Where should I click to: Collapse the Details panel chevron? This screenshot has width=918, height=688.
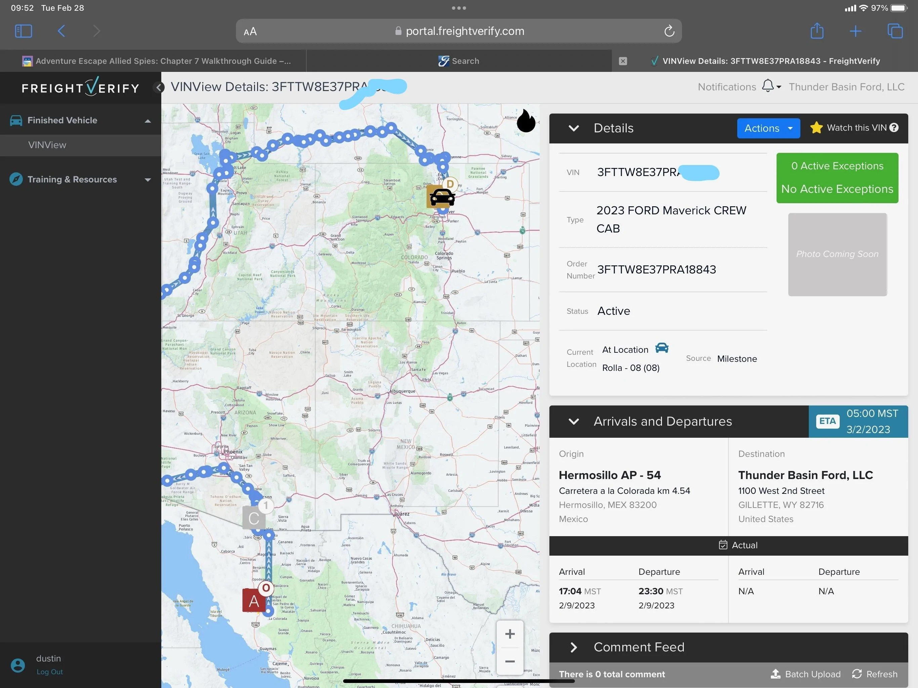pos(574,128)
